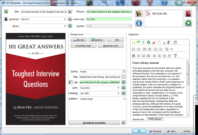Image resolution: width=198 pixels, height=135 pixels.
Task: Cut selection with scissors icon
Action: (x=164, y=42)
